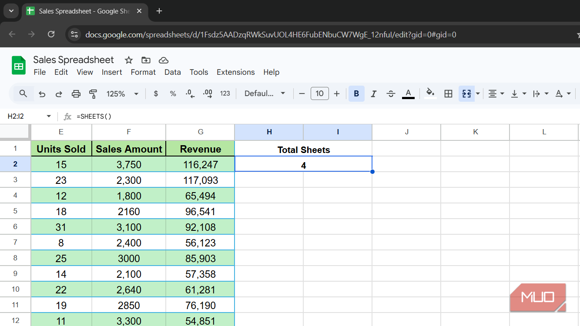Image resolution: width=580 pixels, height=326 pixels.
Task: Select Units Sold header cell
Action: (x=61, y=149)
